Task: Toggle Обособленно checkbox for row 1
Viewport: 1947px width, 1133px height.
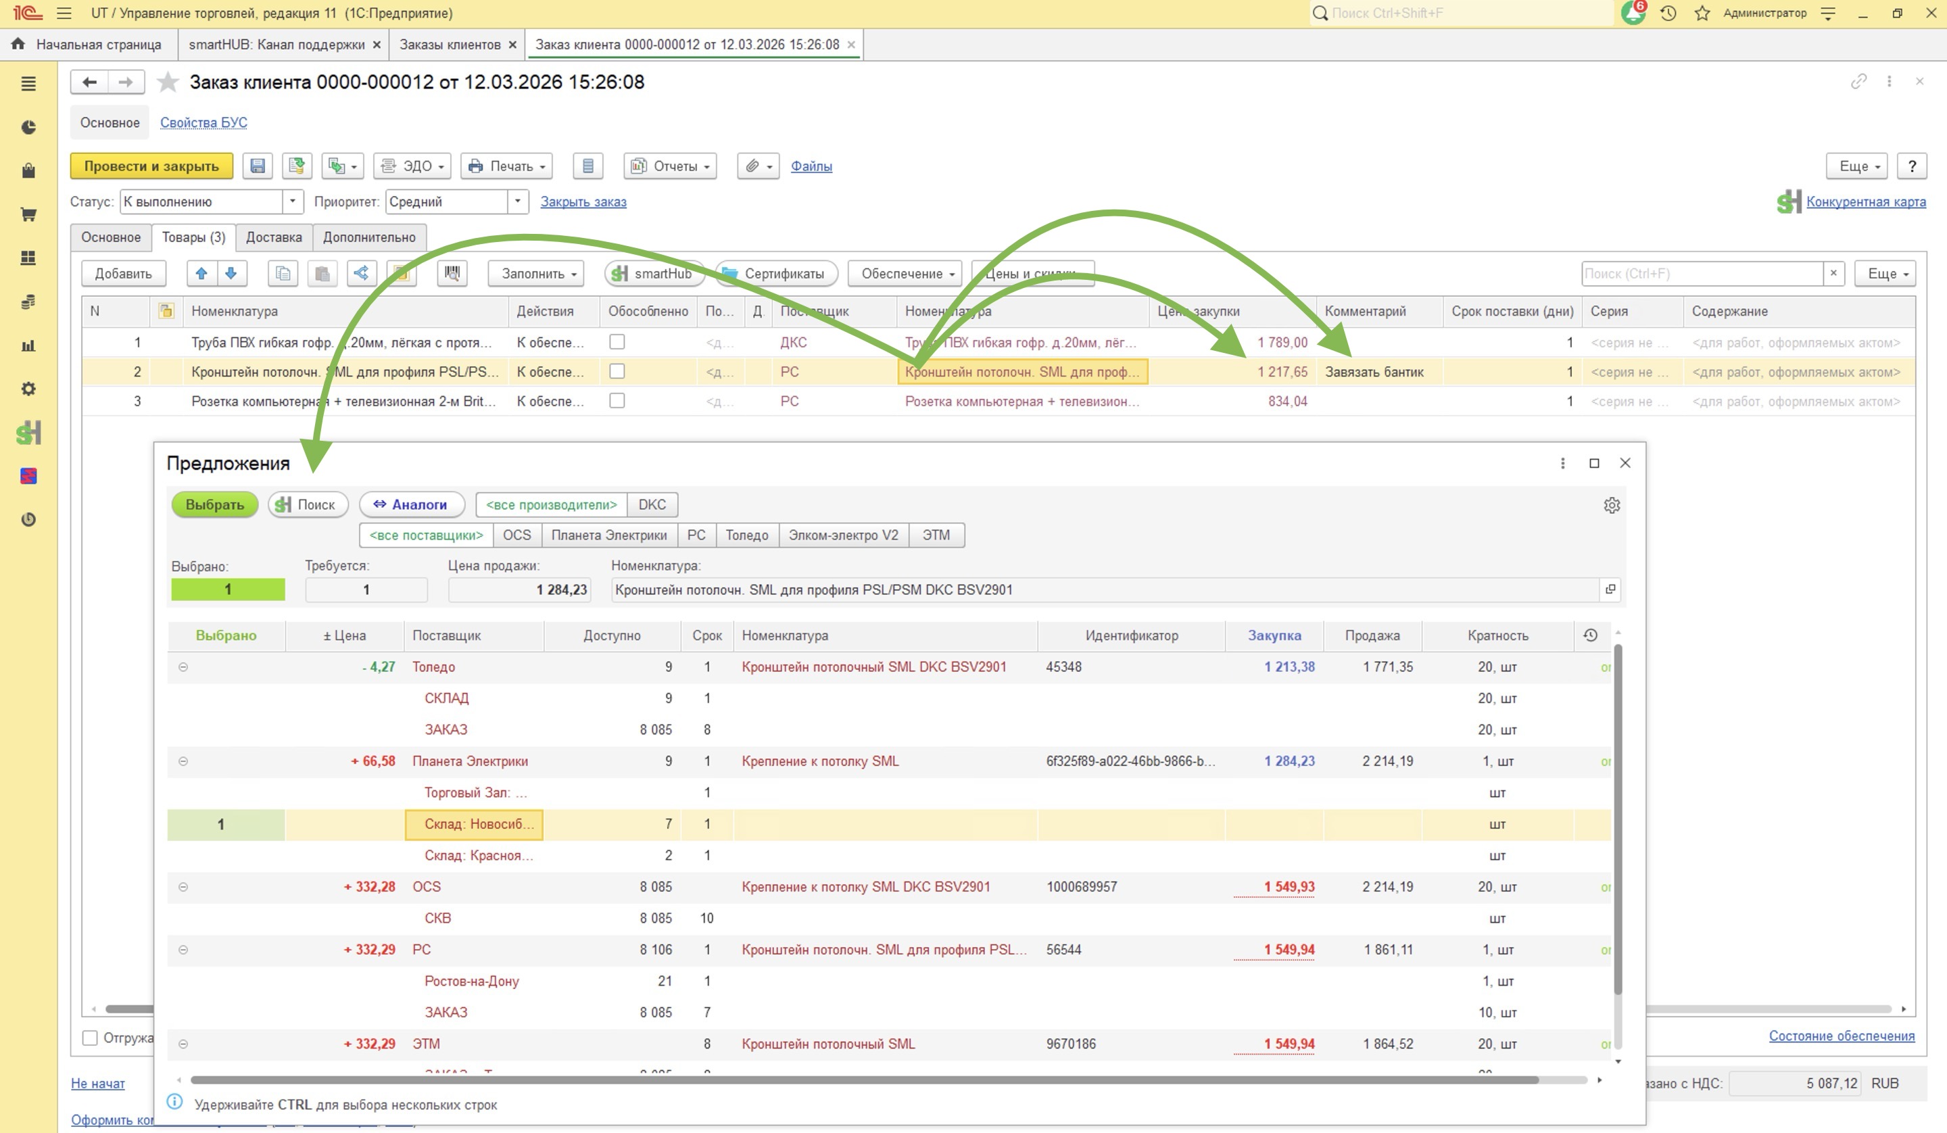Action: click(x=617, y=341)
